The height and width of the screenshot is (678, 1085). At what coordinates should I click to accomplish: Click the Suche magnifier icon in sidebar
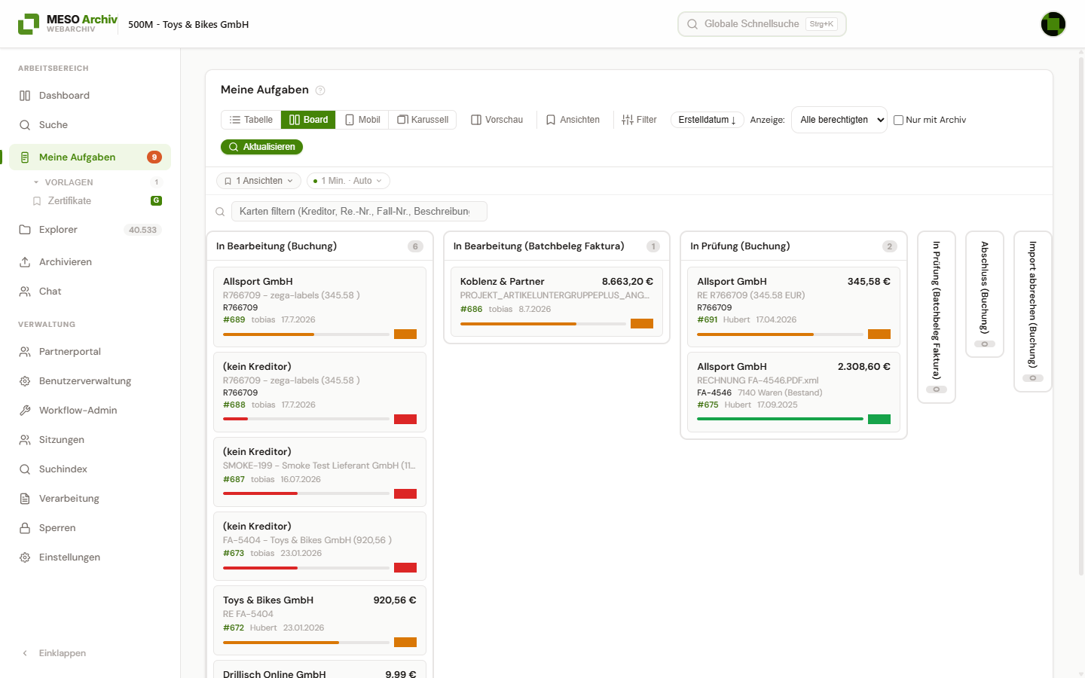(x=25, y=125)
